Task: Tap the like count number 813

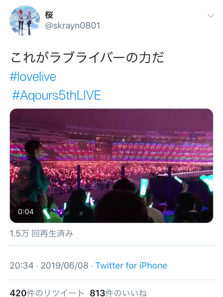Action: click(98, 293)
